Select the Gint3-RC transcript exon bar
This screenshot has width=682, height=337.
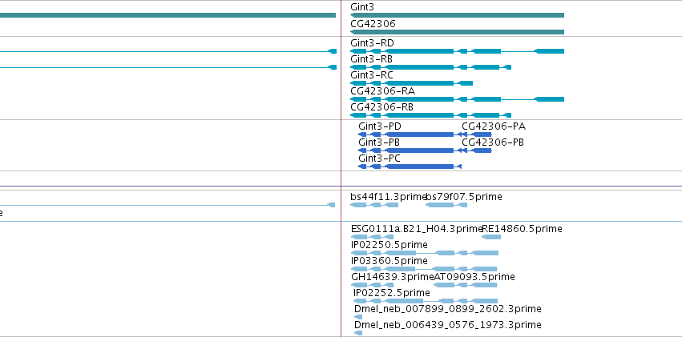[x=411, y=83]
